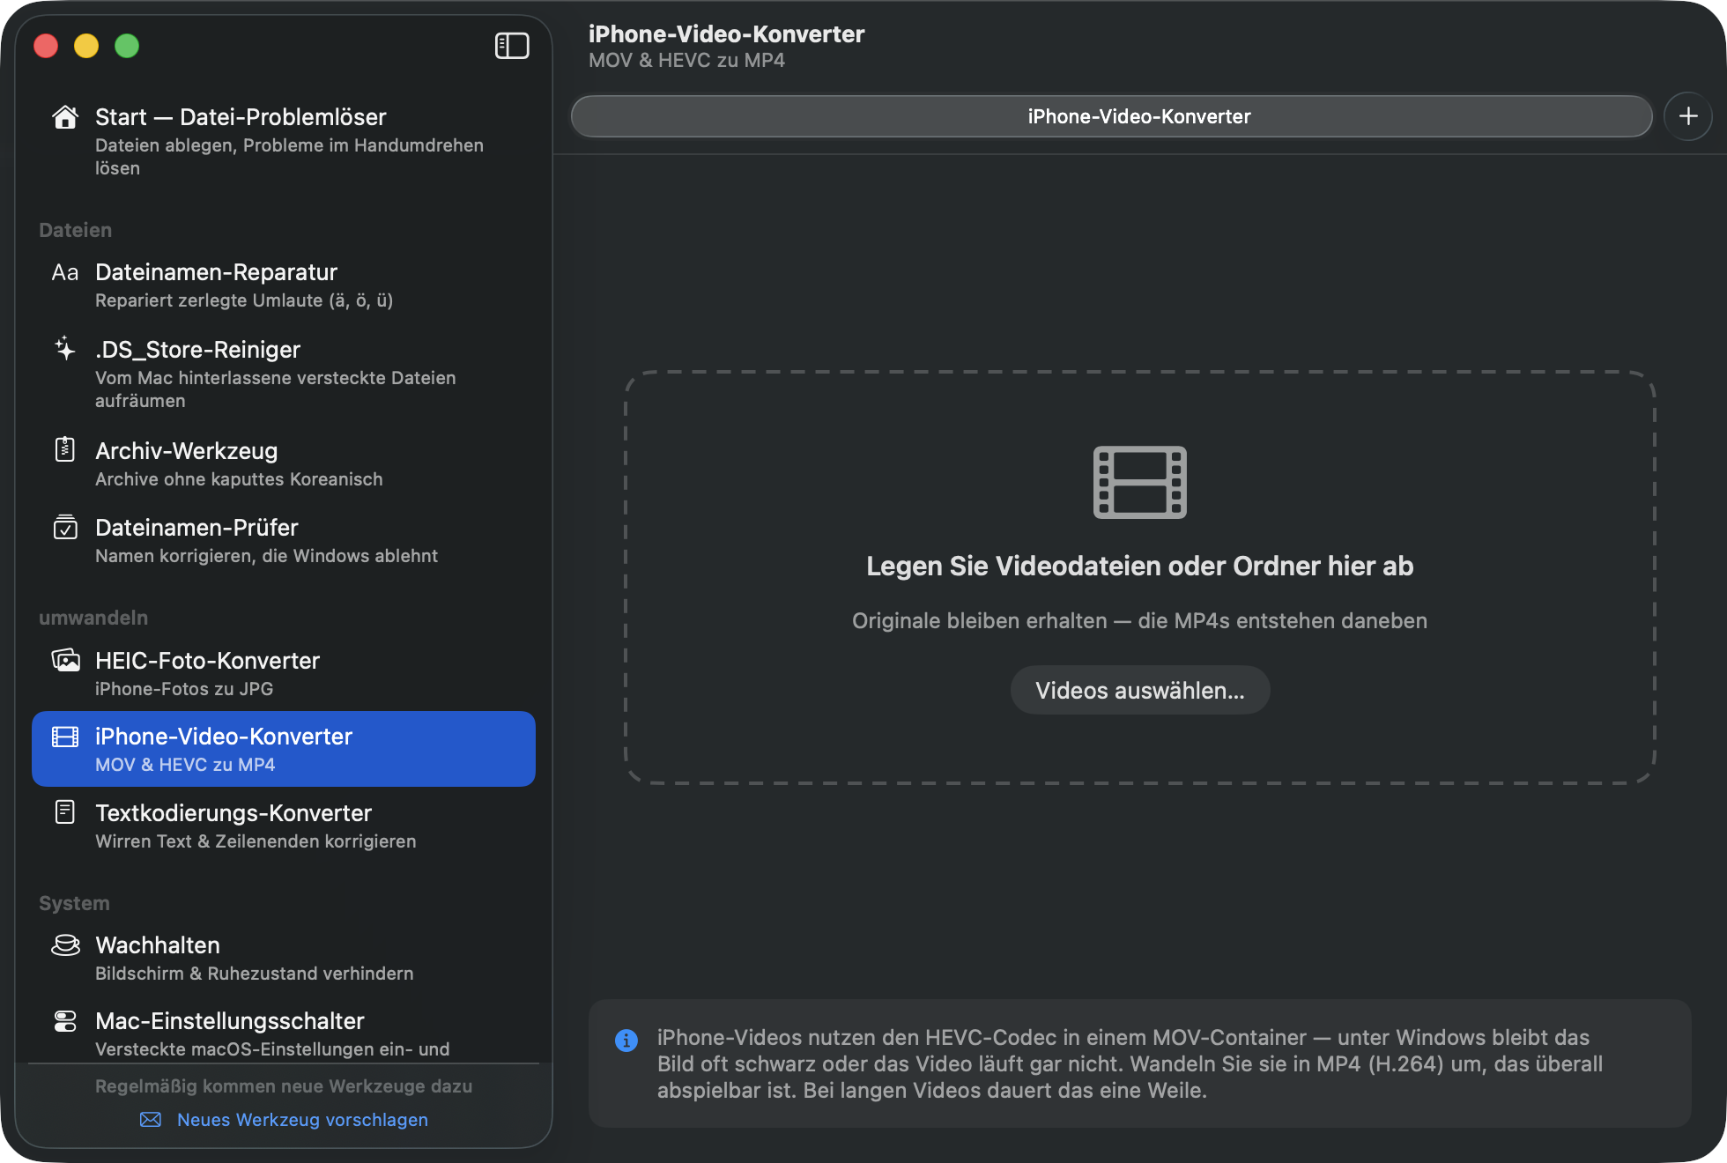Viewport: 1727px width, 1163px height.
Task: Click the sparkle icon for .DS_Store-Reiniger
Action: tap(65, 349)
